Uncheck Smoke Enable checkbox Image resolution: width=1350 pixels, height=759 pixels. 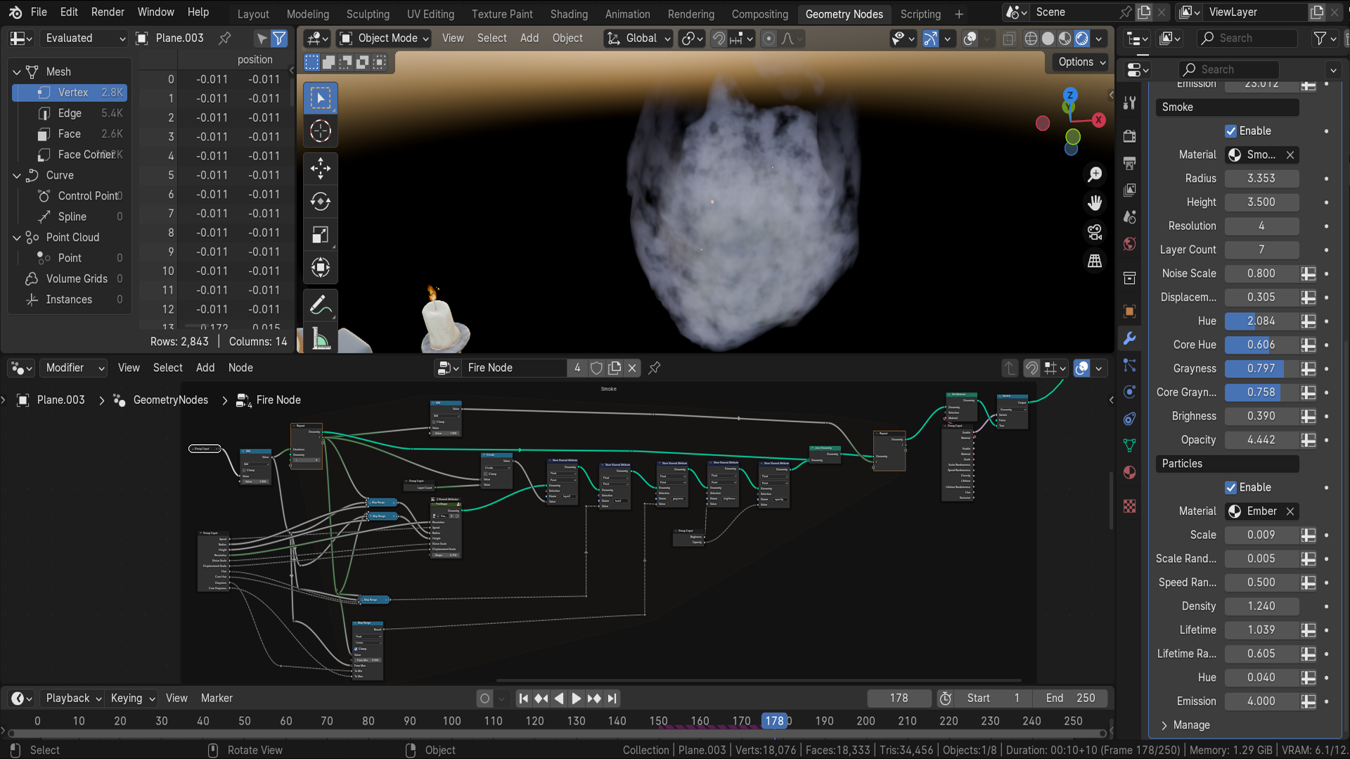[x=1230, y=131]
